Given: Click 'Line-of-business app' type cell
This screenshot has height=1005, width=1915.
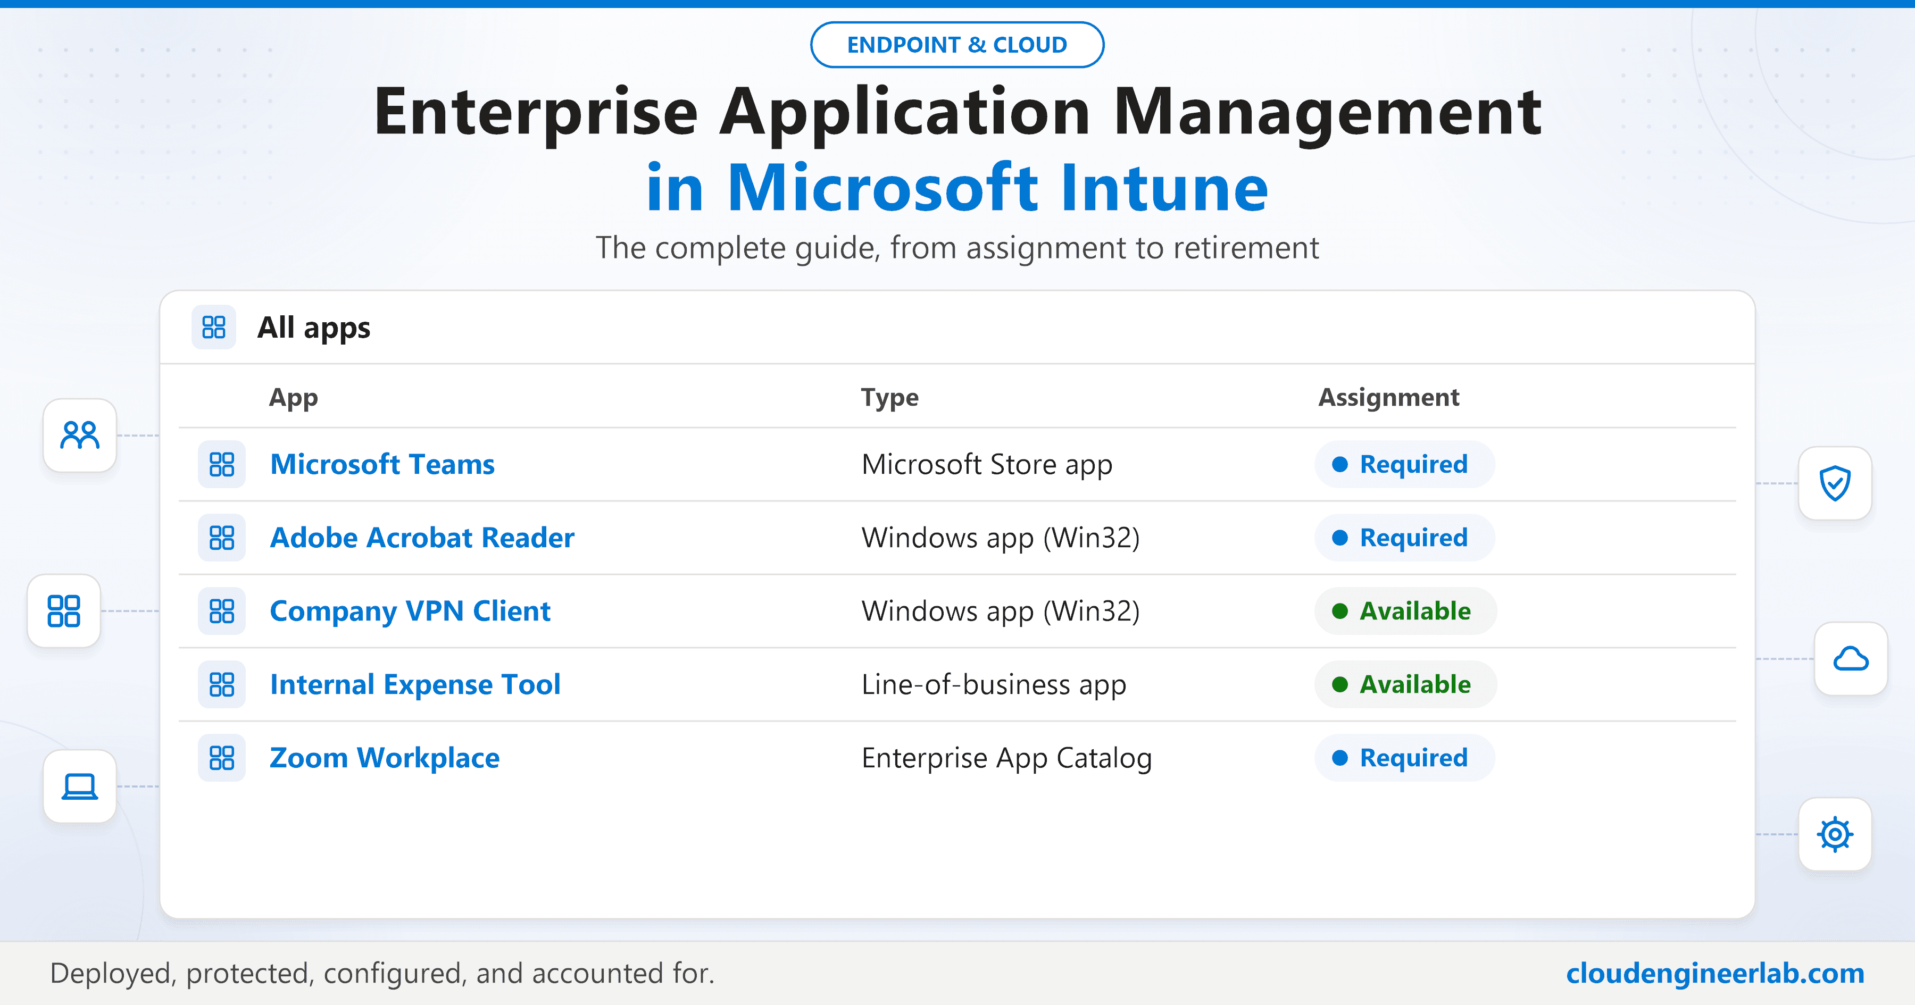Looking at the screenshot, I should [x=994, y=684].
